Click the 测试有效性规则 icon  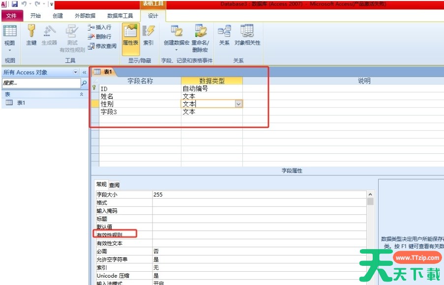tap(72, 37)
